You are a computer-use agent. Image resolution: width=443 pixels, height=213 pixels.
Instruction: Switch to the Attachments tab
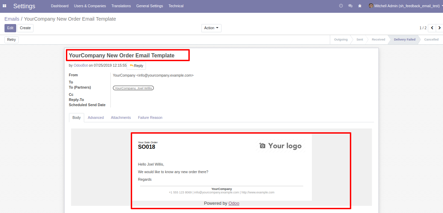[121, 117]
